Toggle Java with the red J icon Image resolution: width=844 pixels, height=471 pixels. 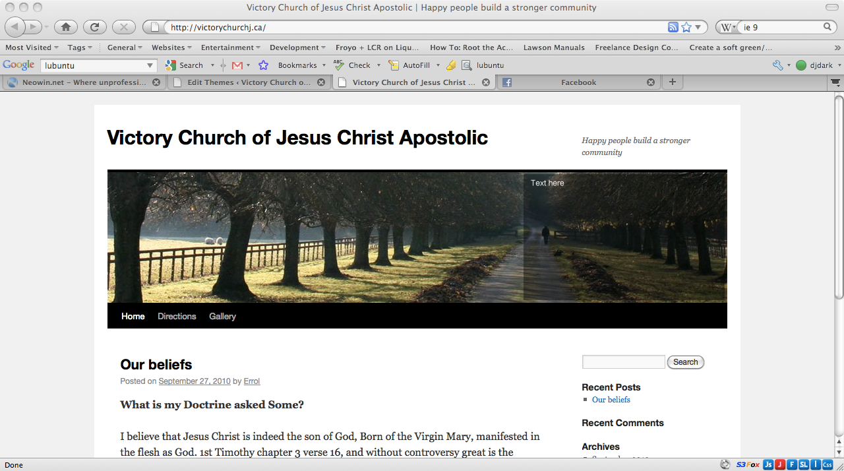(780, 465)
